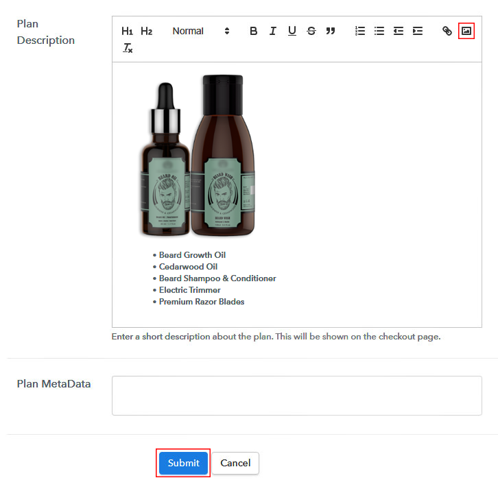Clear text formatting
Screen dimensions: 498x491
coord(128,47)
